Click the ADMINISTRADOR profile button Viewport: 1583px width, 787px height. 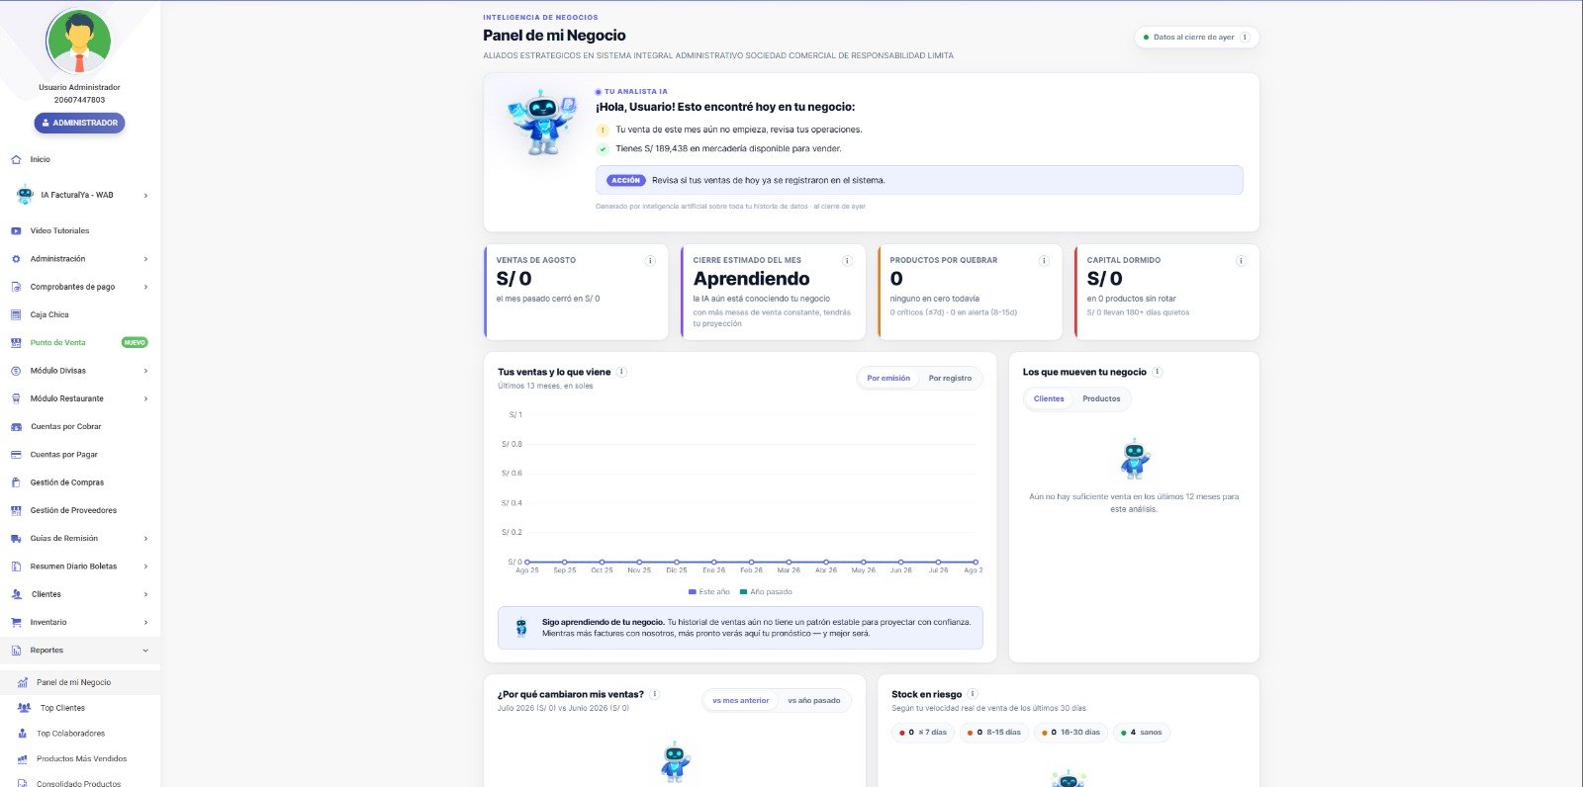pos(80,123)
